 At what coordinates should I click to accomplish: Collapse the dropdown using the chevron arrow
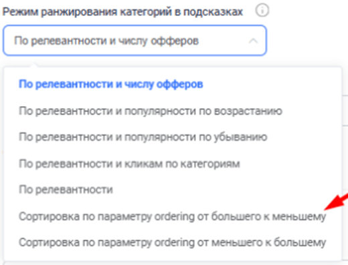pos(253,41)
